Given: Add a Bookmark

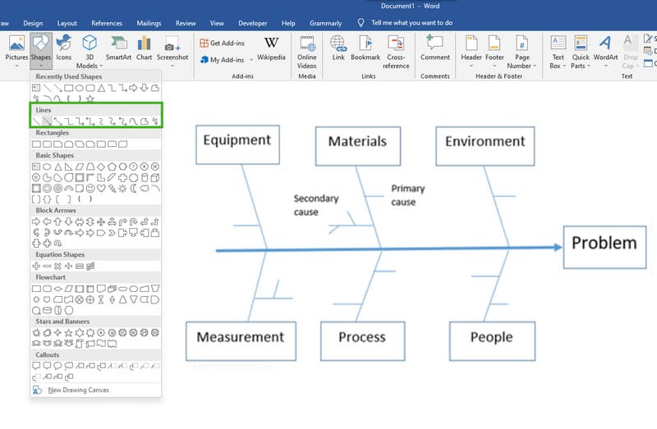Looking at the screenshot, I should click(x=365, y=48).
